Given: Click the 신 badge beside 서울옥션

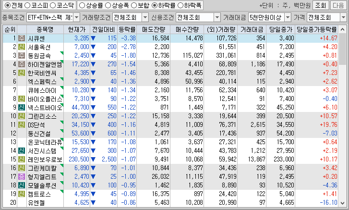Looking at the screenshot, I should pyautogui.click(x=22, y=47).
